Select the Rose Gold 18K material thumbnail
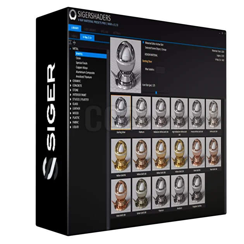 click(x=121, y=196)
